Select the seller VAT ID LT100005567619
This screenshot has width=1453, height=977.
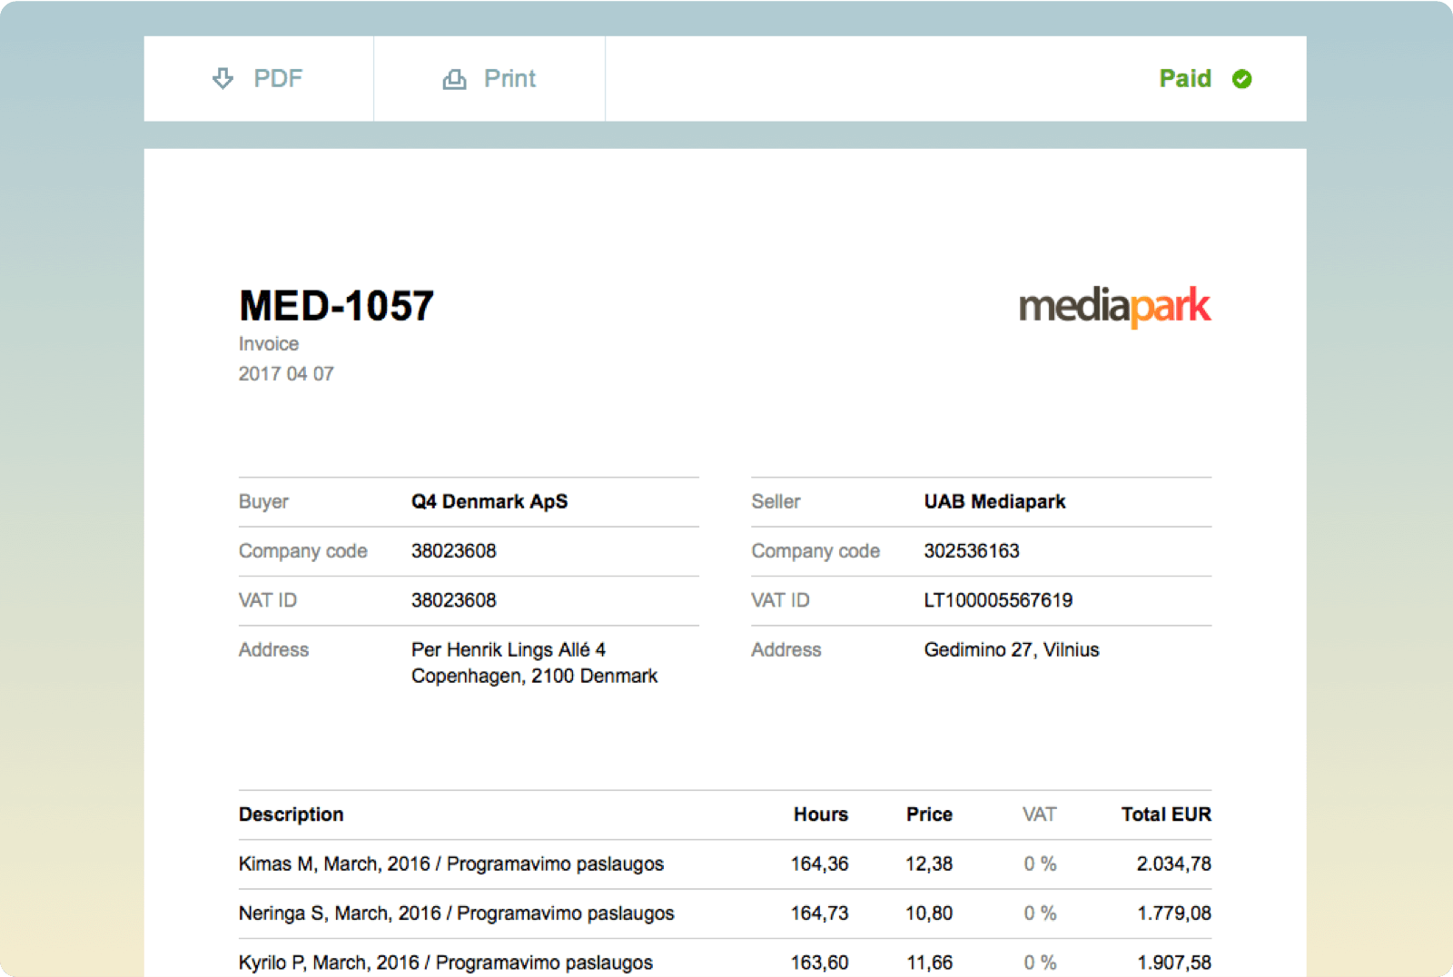997,600
